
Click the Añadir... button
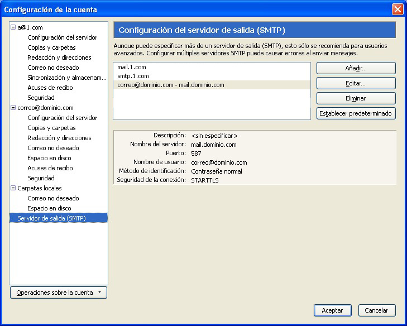(x=356, y=68)
